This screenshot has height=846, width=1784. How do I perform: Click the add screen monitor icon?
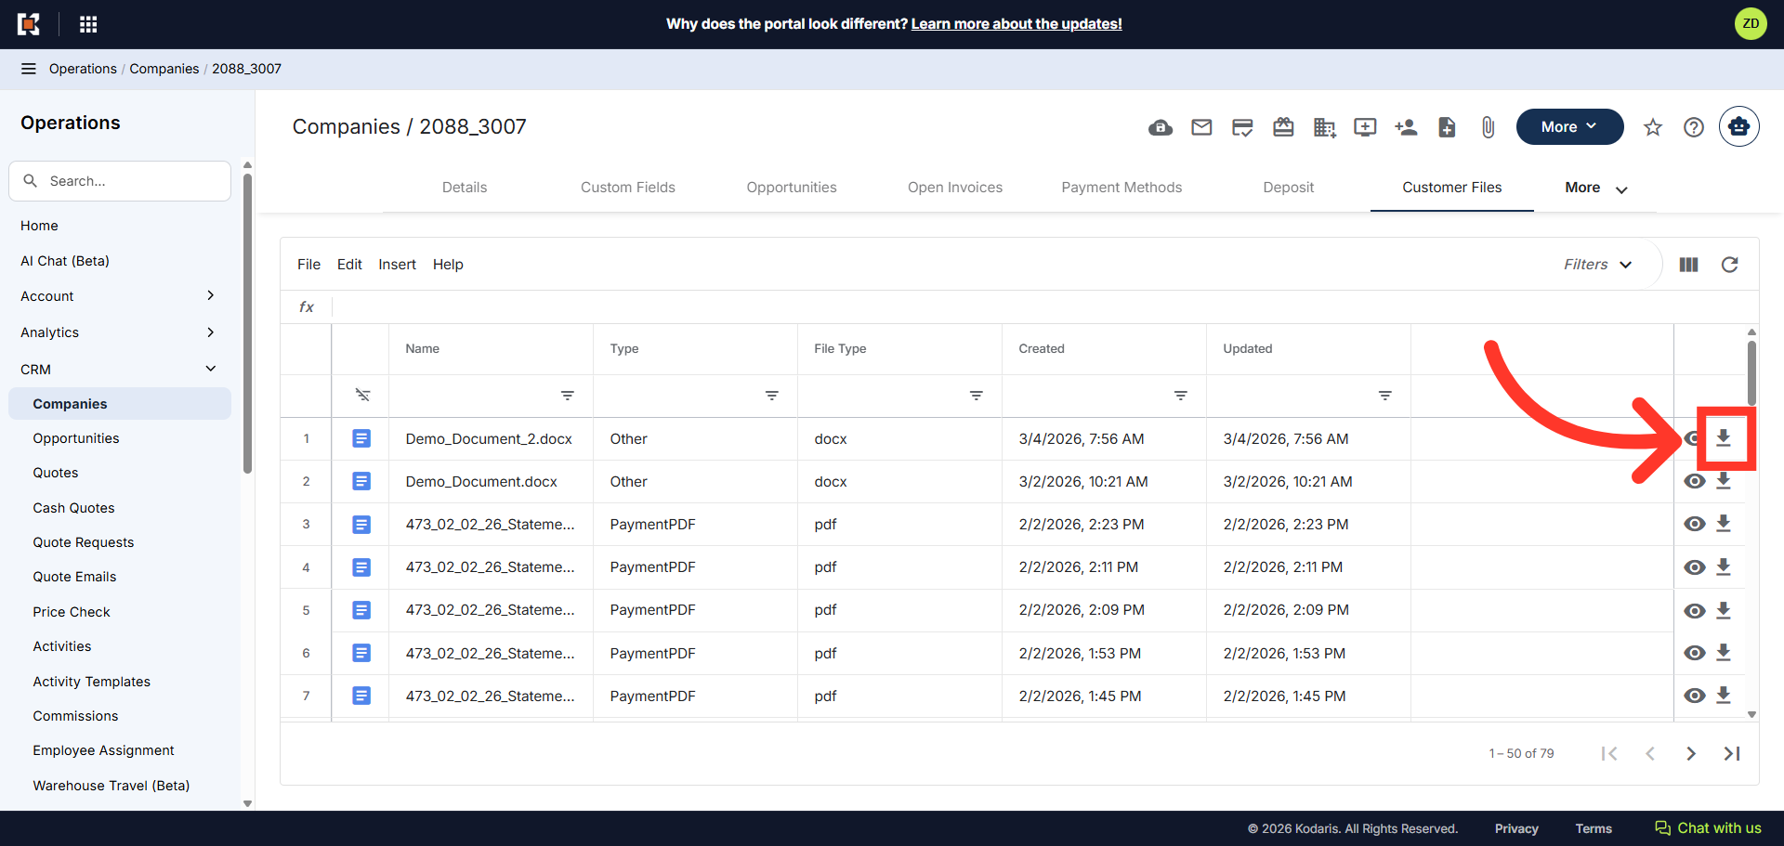(x=1365, y=127)
